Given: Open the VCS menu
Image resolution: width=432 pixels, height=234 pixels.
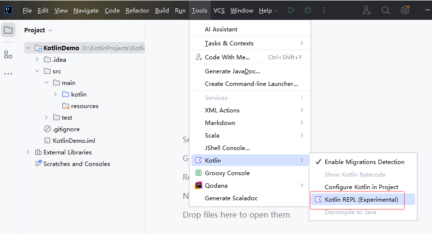Looking at the screenshot, I should (x=219, y=11).
